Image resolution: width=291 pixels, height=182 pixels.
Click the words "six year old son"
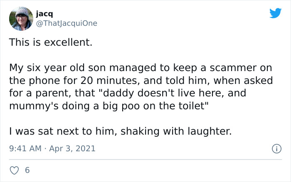[57, 66]
